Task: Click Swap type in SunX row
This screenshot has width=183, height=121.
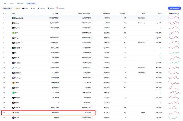Action: 143,113
